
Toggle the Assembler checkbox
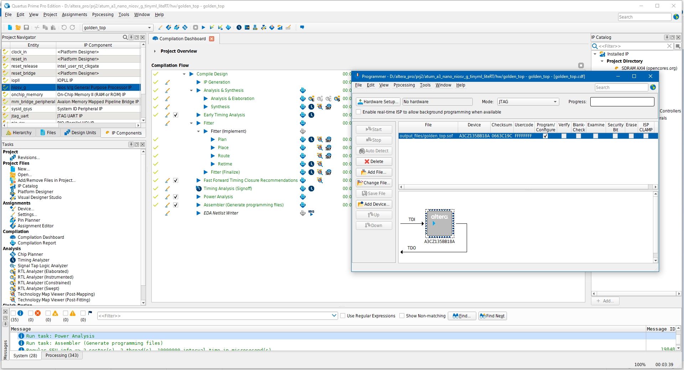pyautogui.click(x=176, y=205)
